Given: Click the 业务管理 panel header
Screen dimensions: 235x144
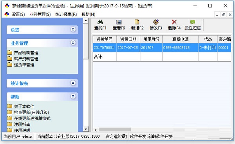Looking at the screenshot, I should pos(42,43).
